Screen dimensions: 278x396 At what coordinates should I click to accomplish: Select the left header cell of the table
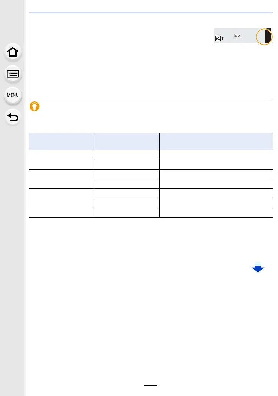pyautogui.click(x=61, y=141)
